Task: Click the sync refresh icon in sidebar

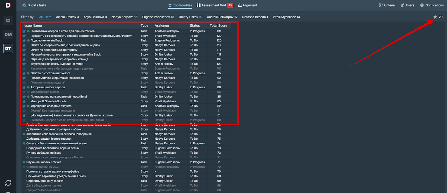Action: coord(8,183)
